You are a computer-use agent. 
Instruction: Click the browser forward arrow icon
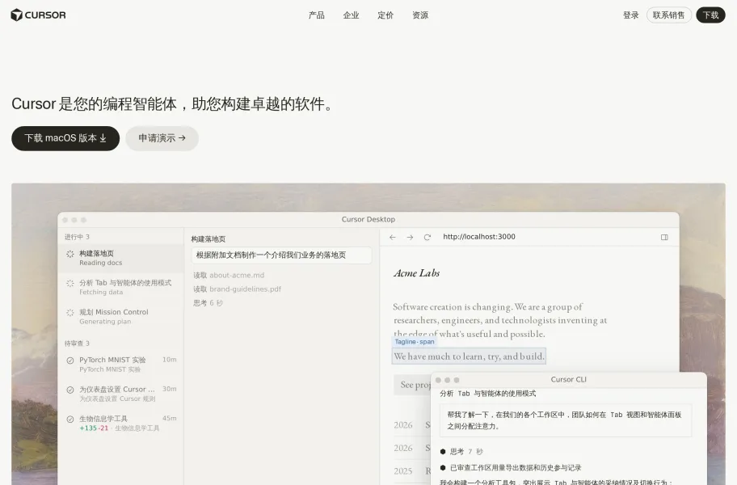pyautogui.click(x=410, y=238)
